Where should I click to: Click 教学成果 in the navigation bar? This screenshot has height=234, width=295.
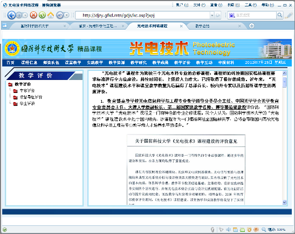coord(160,63)
